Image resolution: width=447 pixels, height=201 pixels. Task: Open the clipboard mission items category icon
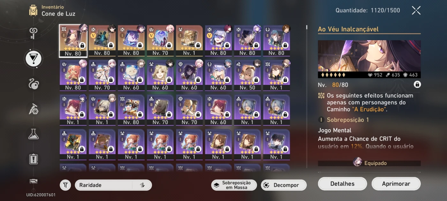34,159
